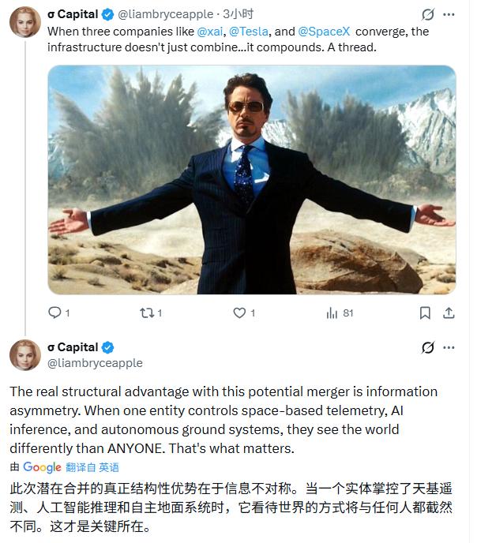477x543 pixels.
Task: Click the reply icon under first tweet
Action: pyautogui.click(x=54, y=313)
